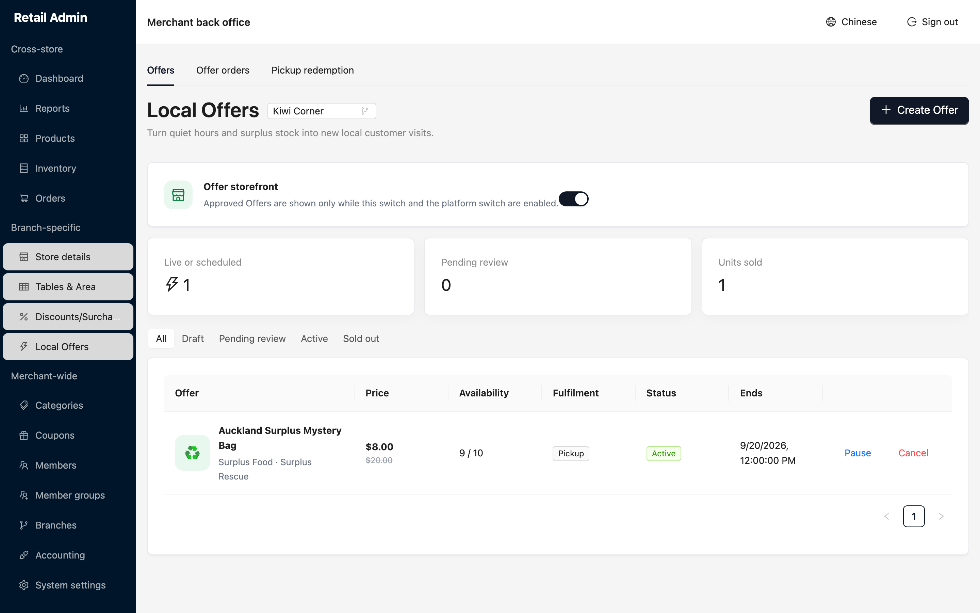
Task: Switch language to Chinese
Action: coord(851,22)
